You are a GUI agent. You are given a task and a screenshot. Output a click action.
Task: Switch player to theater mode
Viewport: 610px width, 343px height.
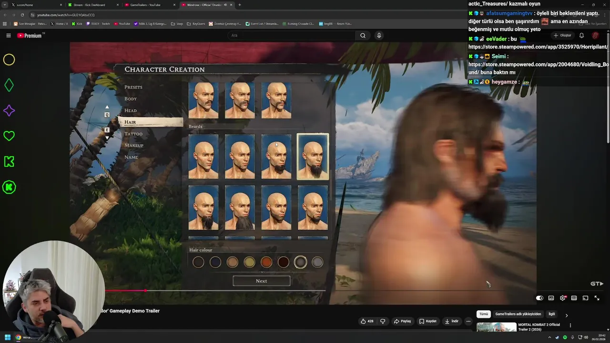point(574,298)
